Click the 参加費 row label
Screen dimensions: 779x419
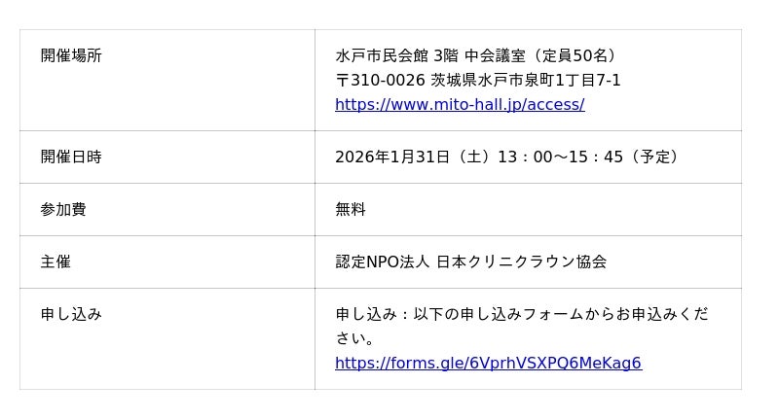click(63, 210)
